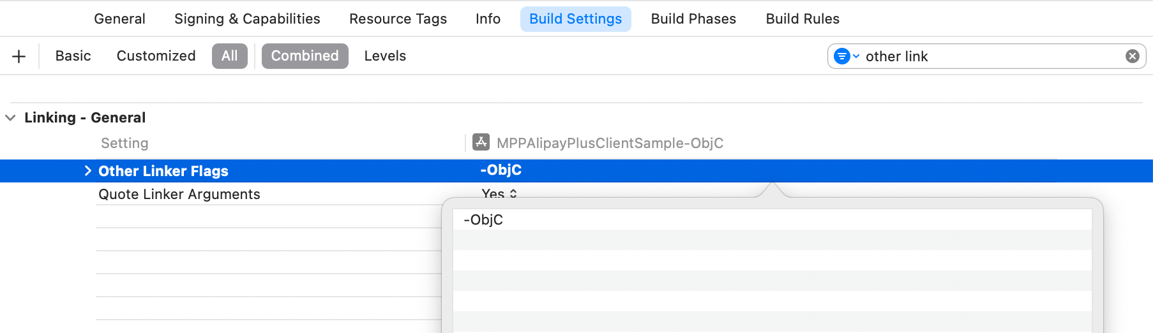
Task: Collapse the Linking - General section
Action: pos(11,117)
